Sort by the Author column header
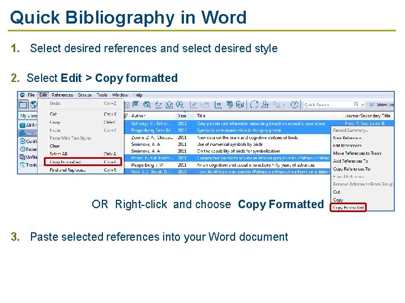Viewport: 405px width, 303px height. (152, 116)
